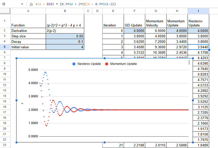Open the Name box dropdown arrow

22,4
